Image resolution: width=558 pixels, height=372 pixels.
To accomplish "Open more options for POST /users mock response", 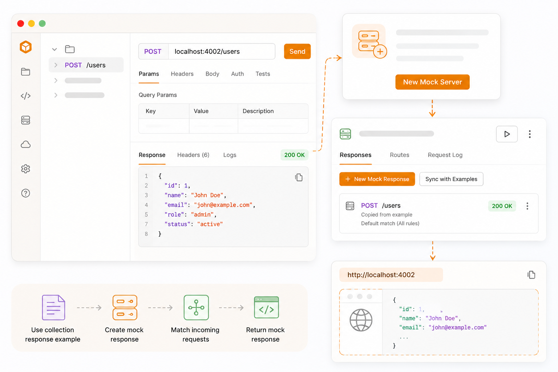I will [527, 206].
